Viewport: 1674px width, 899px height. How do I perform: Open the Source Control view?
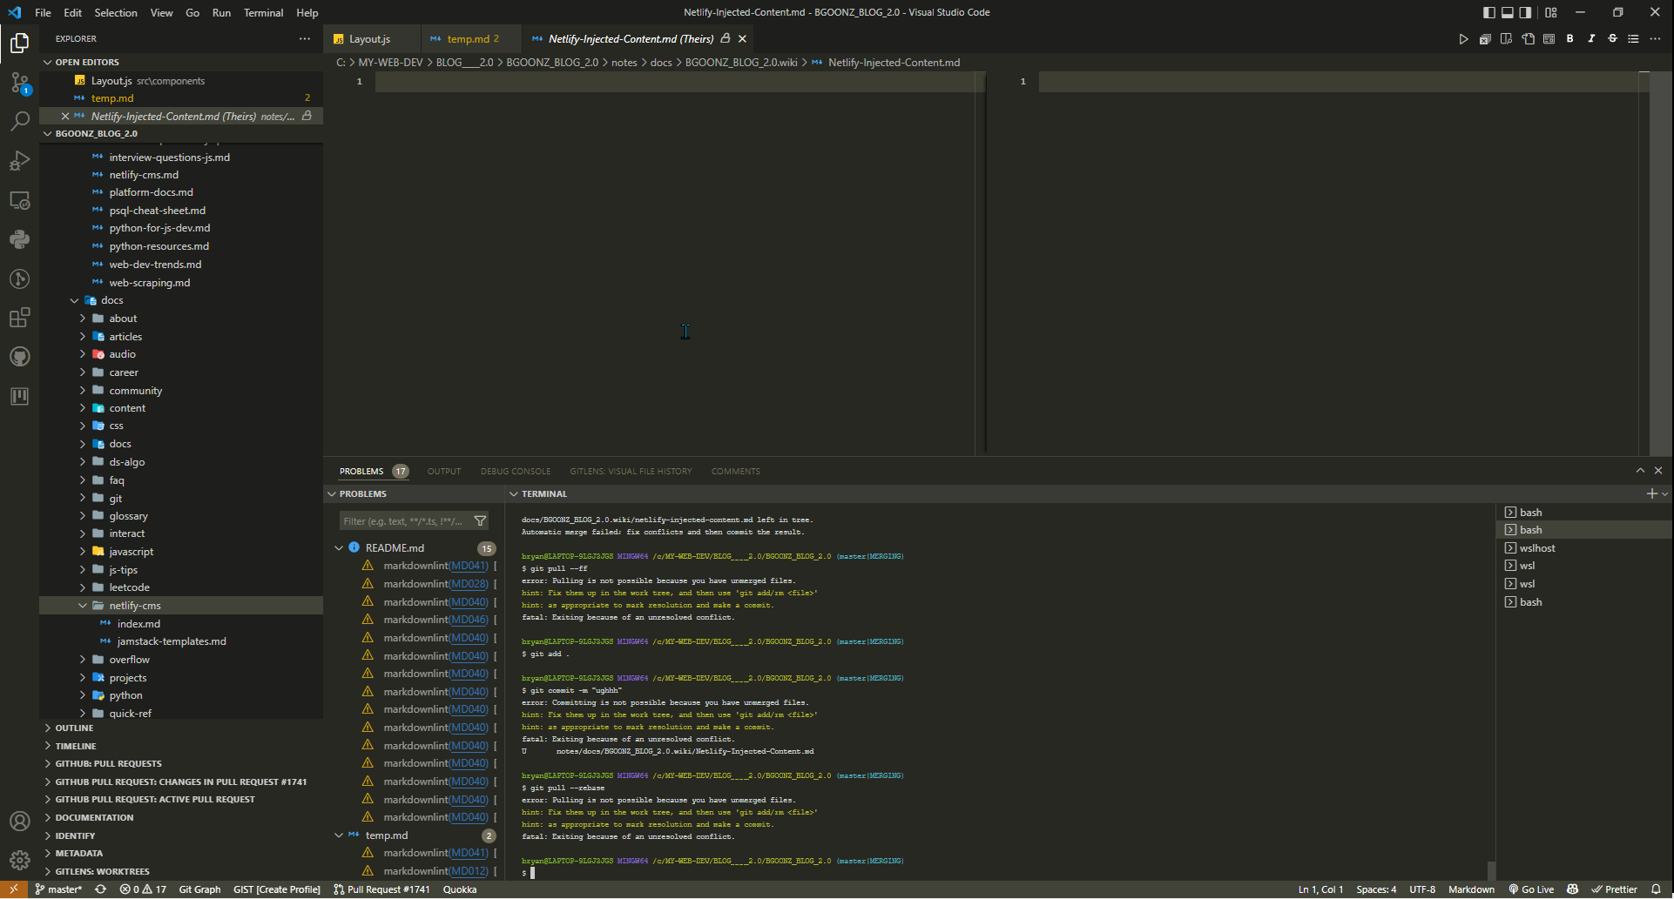tap(19, 83)
